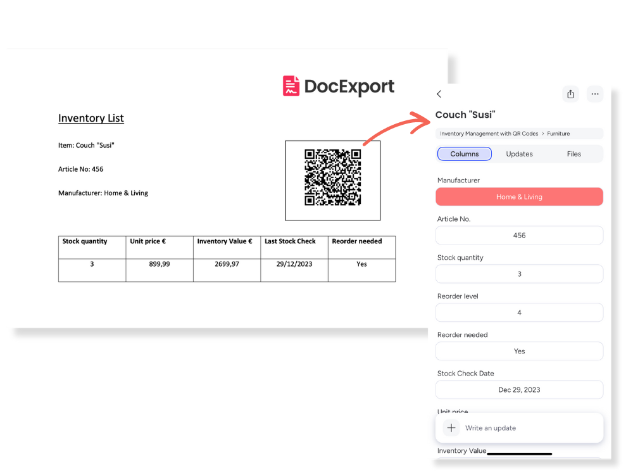Image resolution: width=633 pixels, height=475 pixels.
Task: Click the DocExport wordmark text
Action: point(349,86)
